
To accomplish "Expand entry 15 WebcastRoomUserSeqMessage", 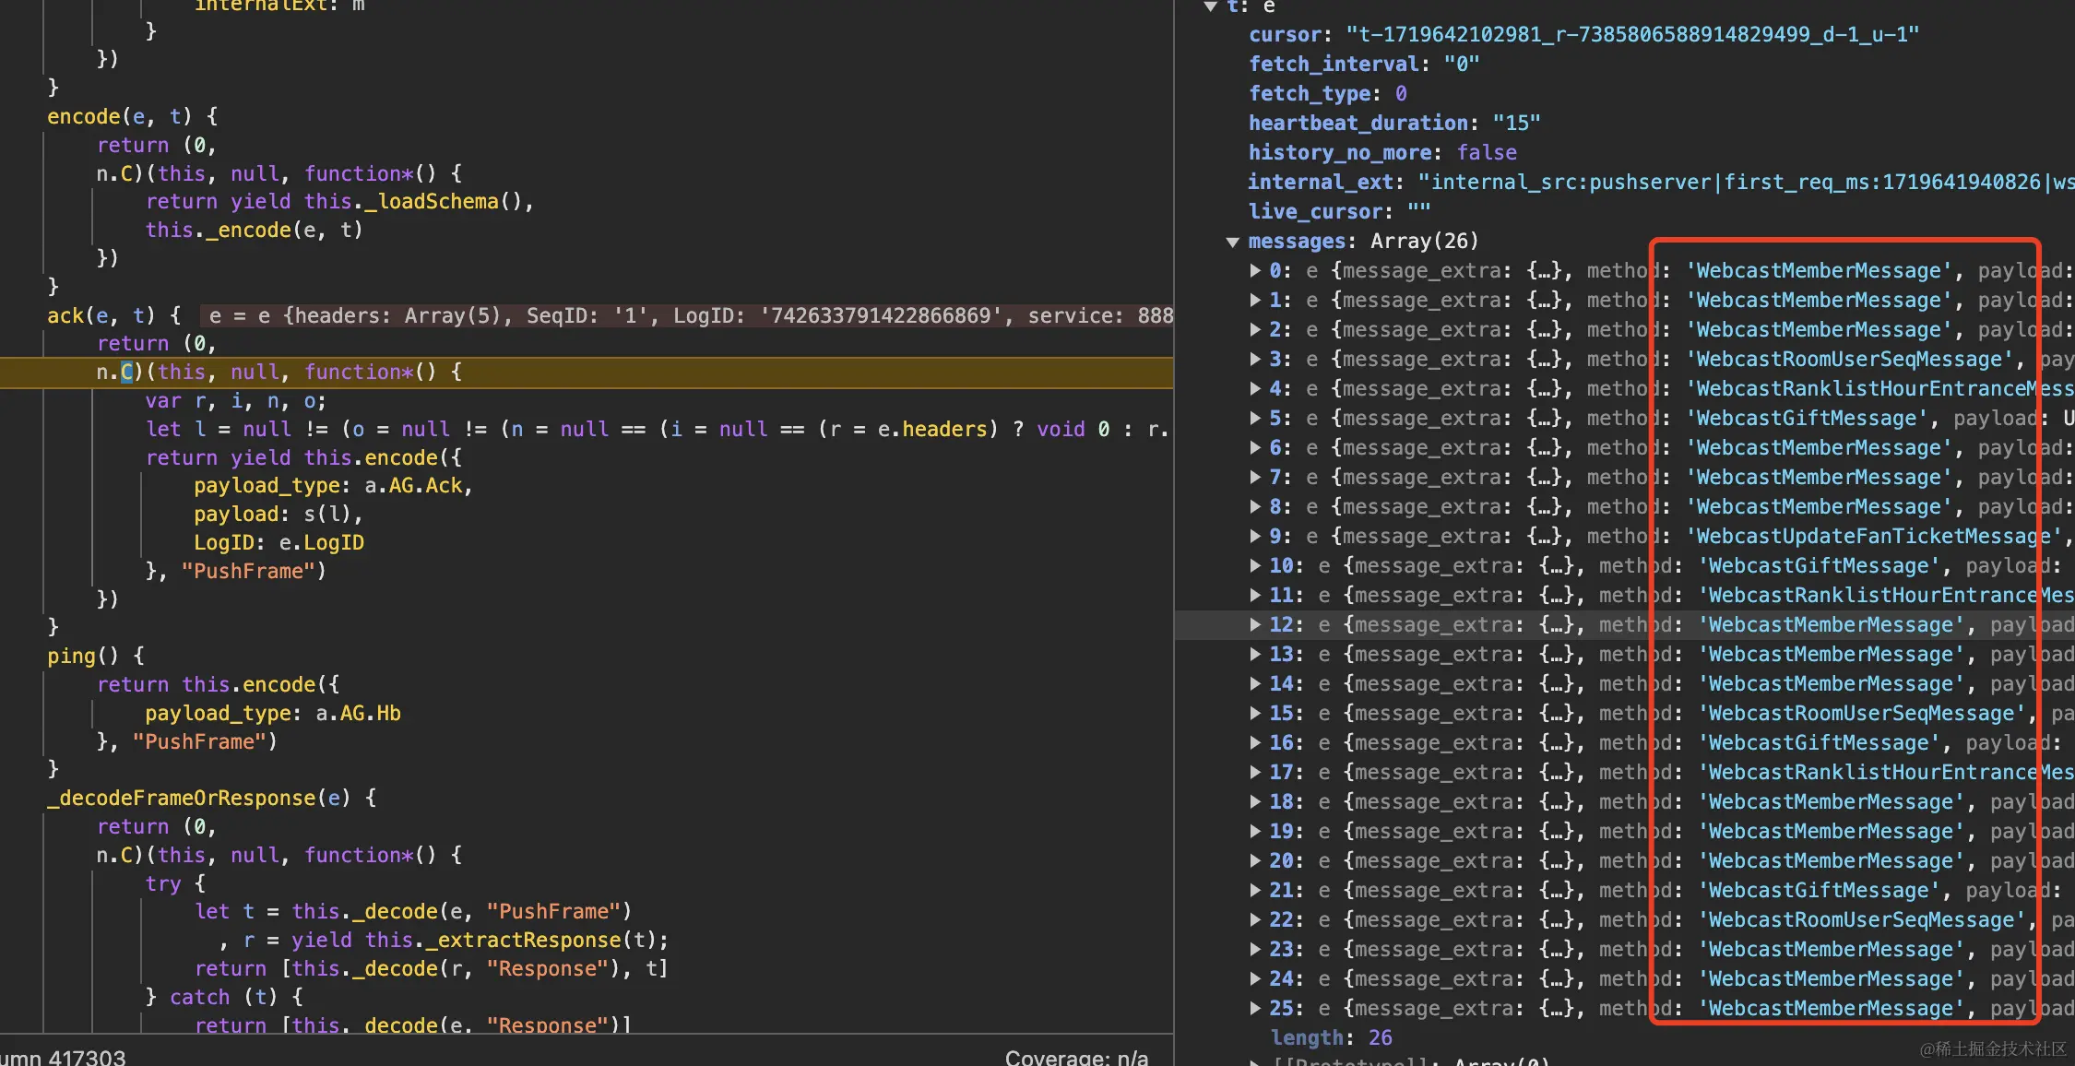I will (x=1255, y=714).
